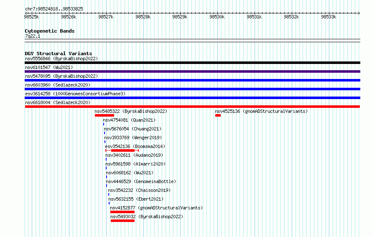Click the nsv5632155 (Ebert2021) label

coord(136,199)
